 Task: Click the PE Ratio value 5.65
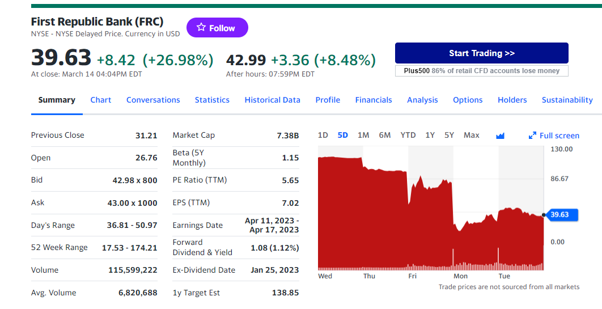click(x=290, y=180)
